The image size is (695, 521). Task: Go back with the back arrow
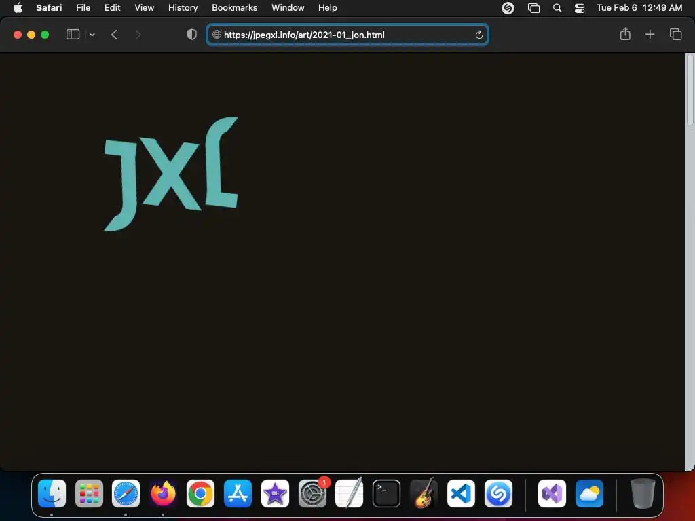114,35
